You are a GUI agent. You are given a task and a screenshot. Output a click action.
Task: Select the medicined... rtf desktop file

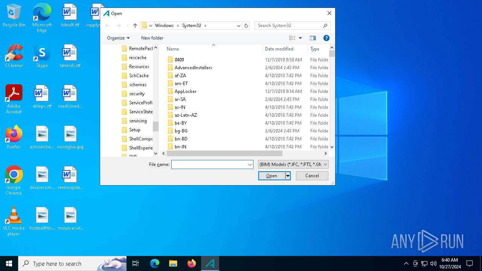pyautogui.click(x=70, y=97)
